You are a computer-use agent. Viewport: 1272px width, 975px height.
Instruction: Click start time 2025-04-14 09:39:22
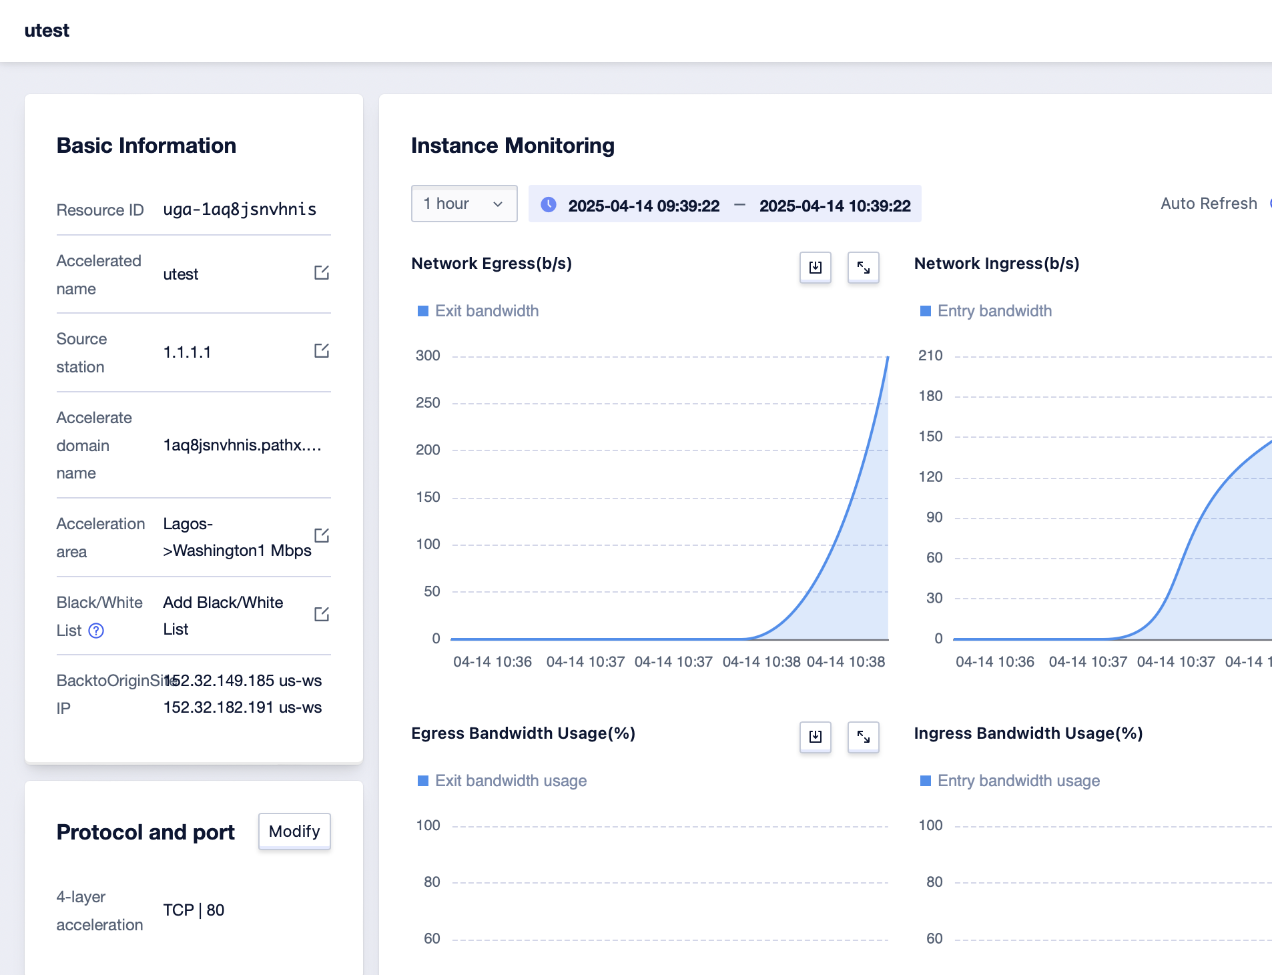(644, 206)
